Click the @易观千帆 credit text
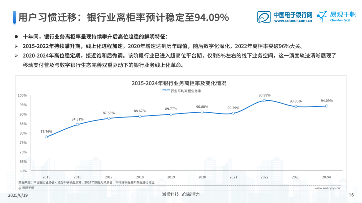 [x=26, y=188]
